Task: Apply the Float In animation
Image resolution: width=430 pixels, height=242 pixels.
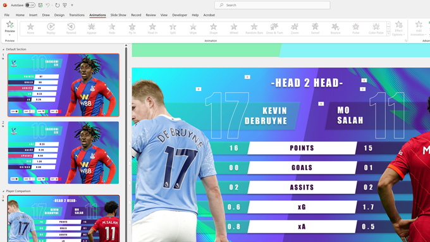Action: (x=152, y=28)
